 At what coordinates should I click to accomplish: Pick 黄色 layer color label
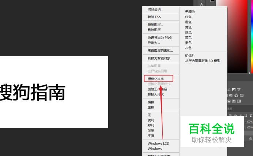tap(188, 27)
